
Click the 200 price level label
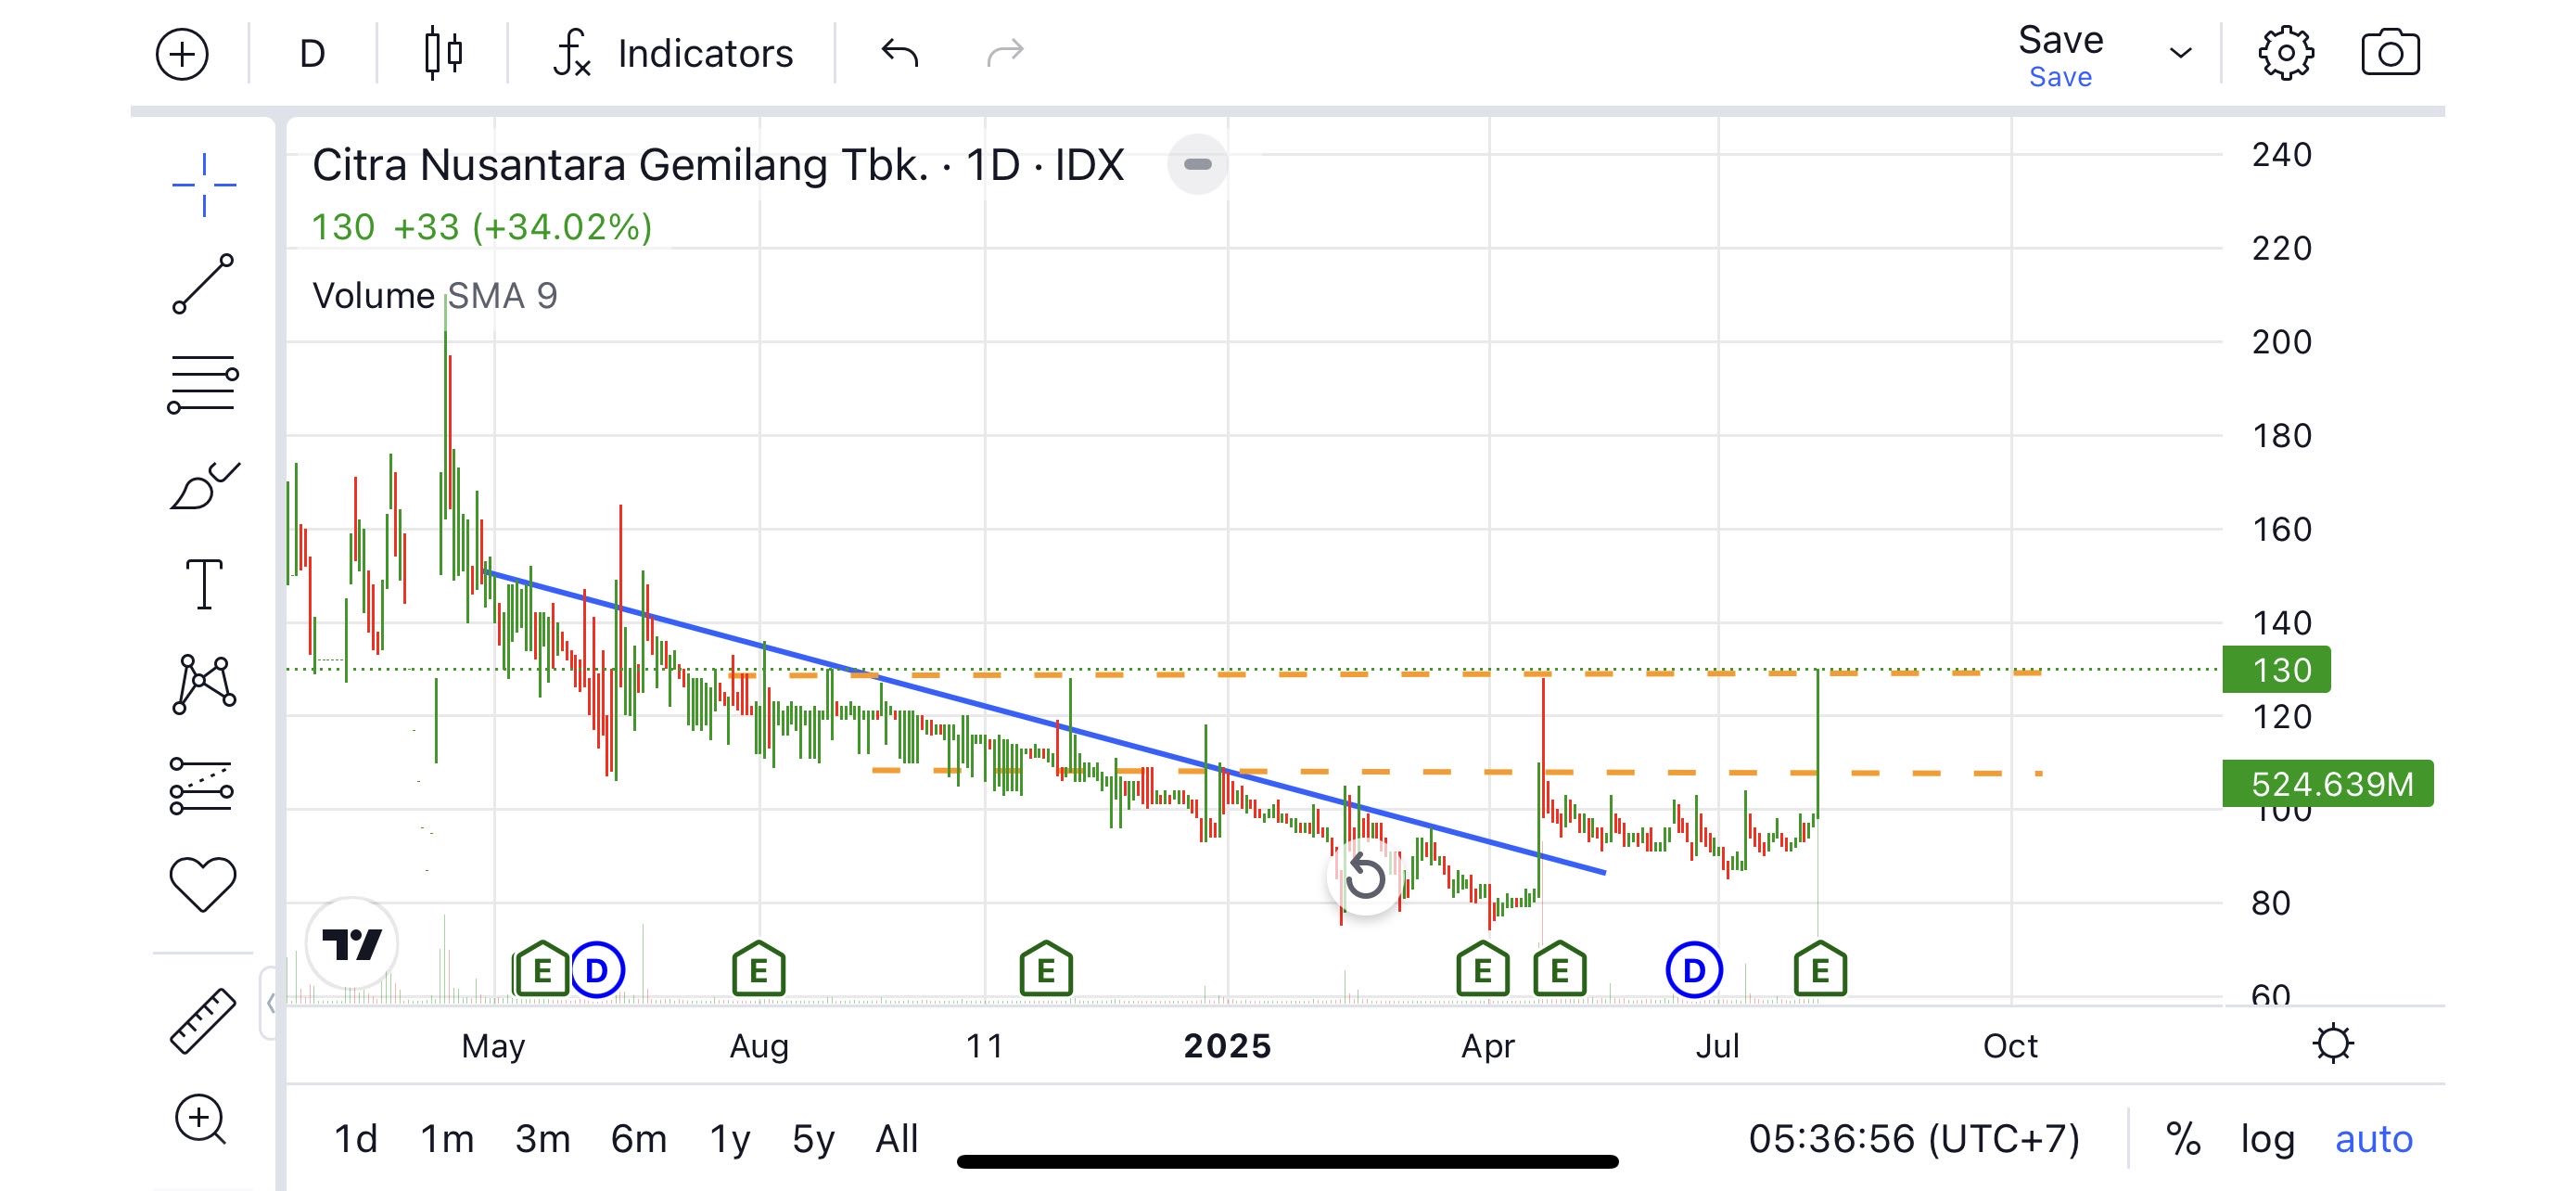pos(2281,342)
